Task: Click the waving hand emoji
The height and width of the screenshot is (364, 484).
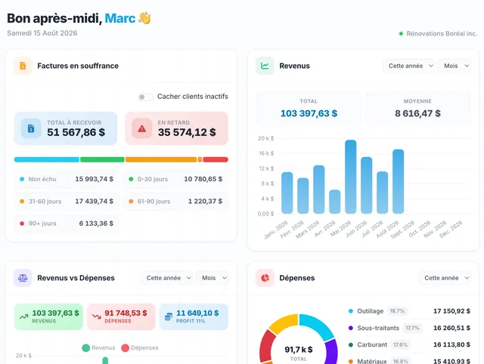Action: click(144, 18)
